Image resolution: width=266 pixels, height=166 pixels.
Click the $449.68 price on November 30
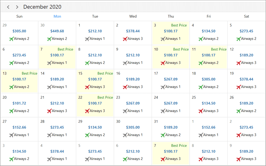[x=57, y=31]
